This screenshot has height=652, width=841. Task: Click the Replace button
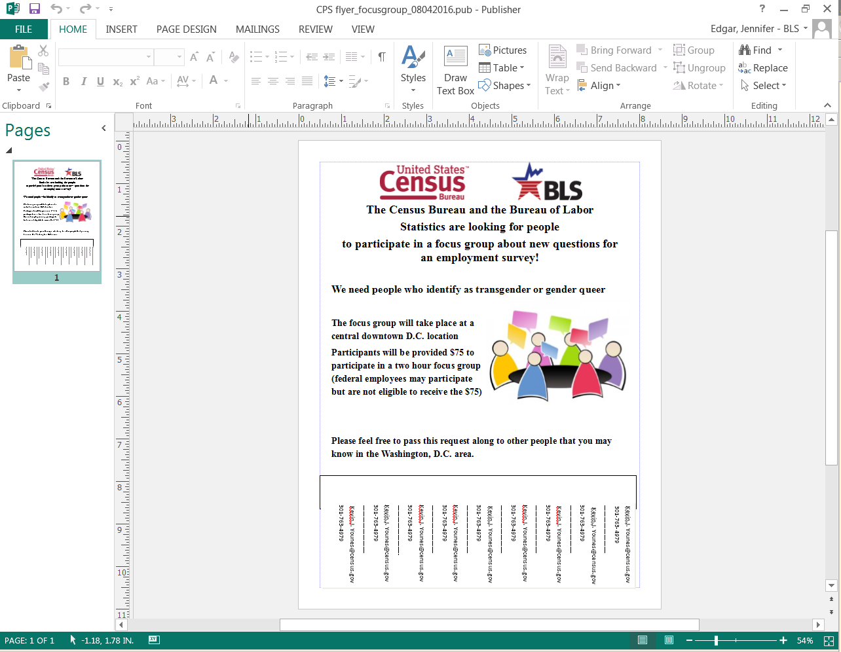point(763,68)
